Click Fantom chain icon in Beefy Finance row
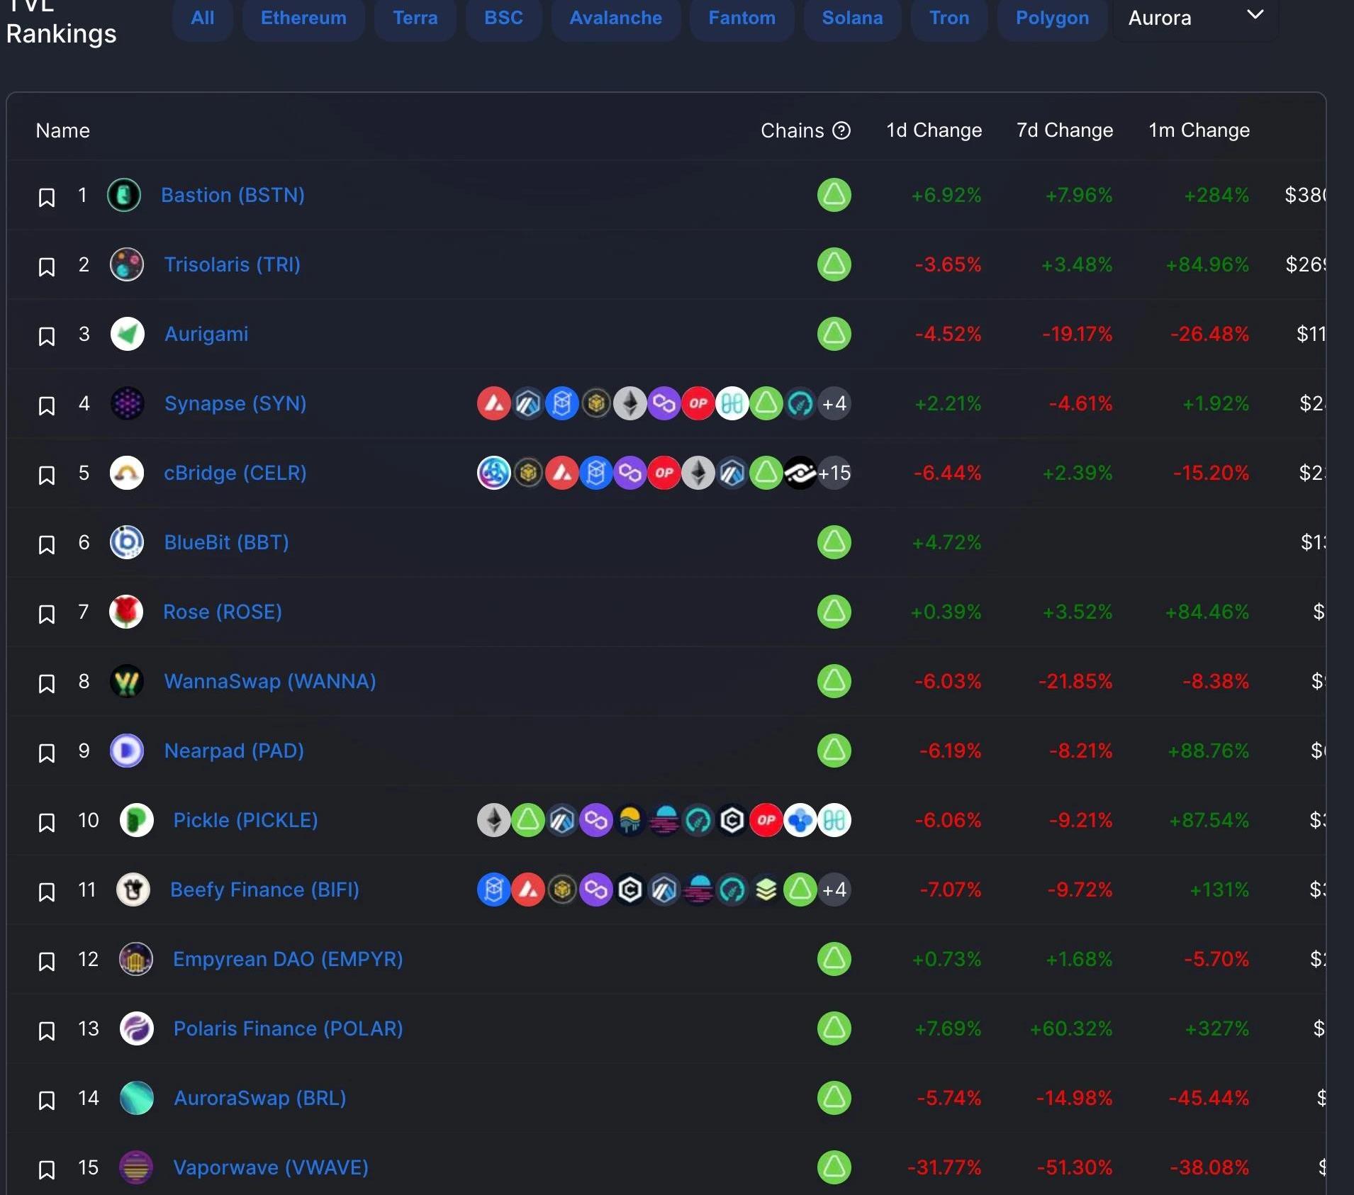 (494, 890)
